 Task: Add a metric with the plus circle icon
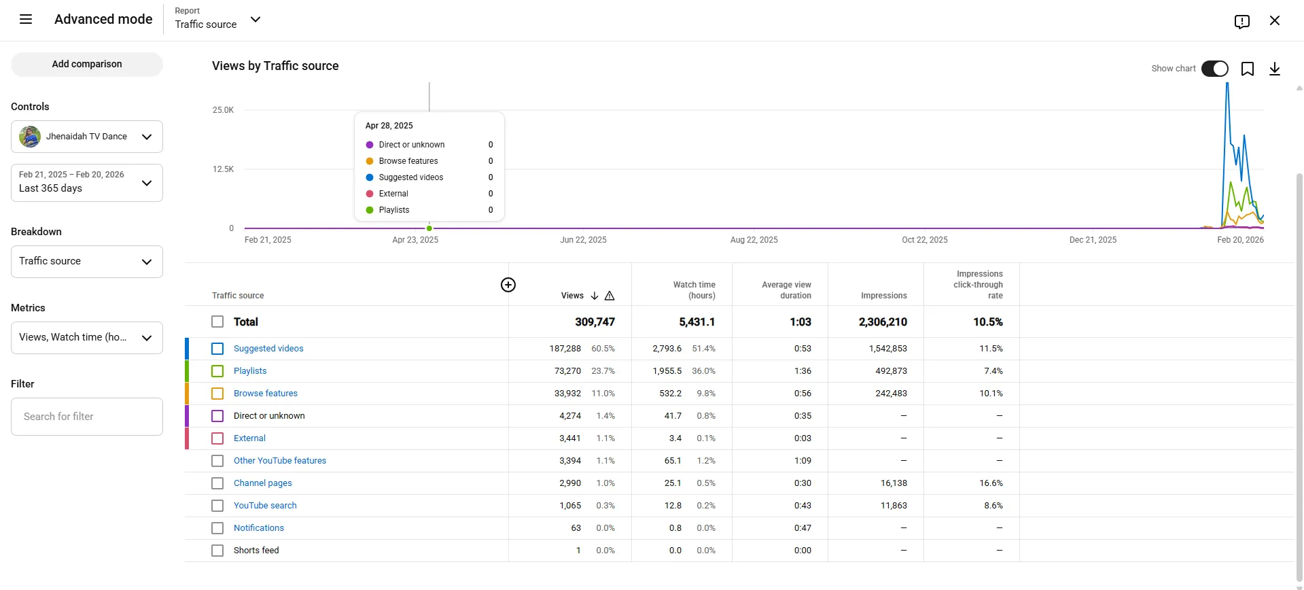point(508,285)
